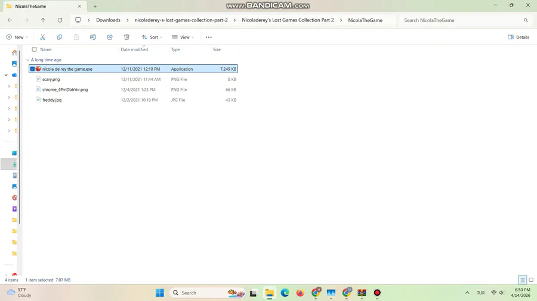Switch to large thumbnails view icon

click(x=531, y=280)
